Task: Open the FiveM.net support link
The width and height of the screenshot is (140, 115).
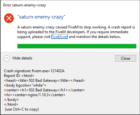Action: pos(60,37)
